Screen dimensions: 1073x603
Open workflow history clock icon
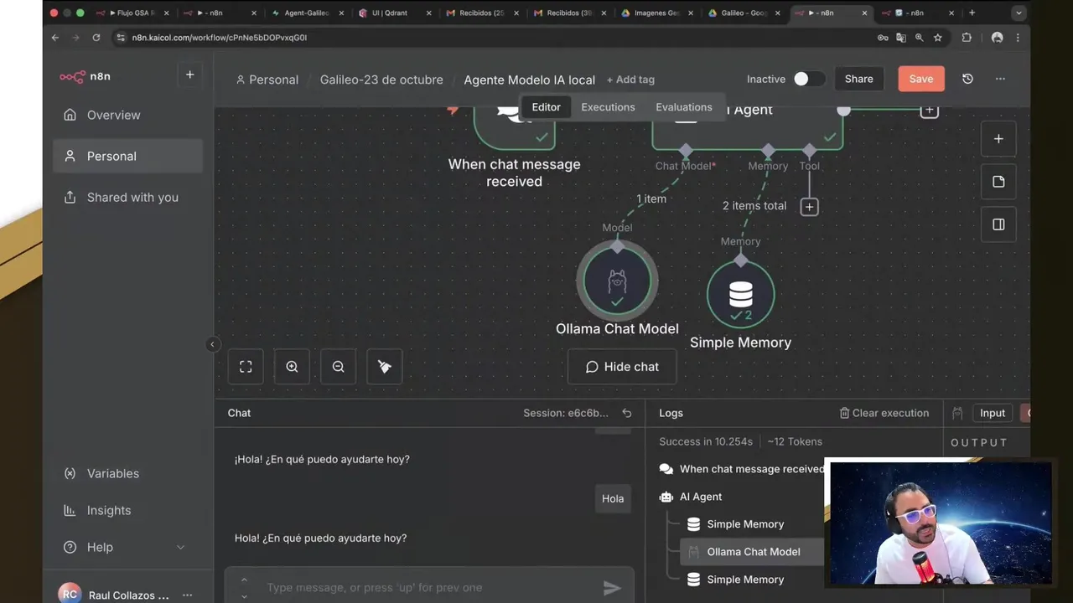(x=967, y=79)
